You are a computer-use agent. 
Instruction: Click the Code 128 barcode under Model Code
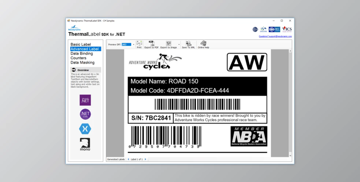point(197,104)
